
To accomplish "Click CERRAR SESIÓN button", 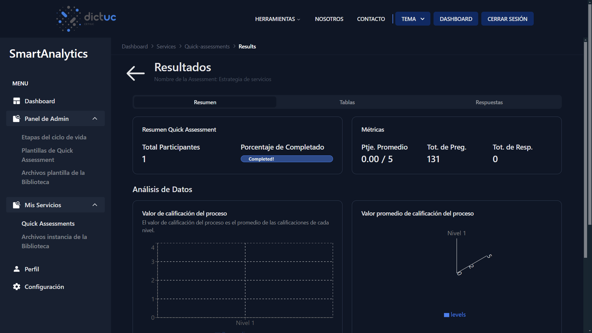I will point(507,18).
